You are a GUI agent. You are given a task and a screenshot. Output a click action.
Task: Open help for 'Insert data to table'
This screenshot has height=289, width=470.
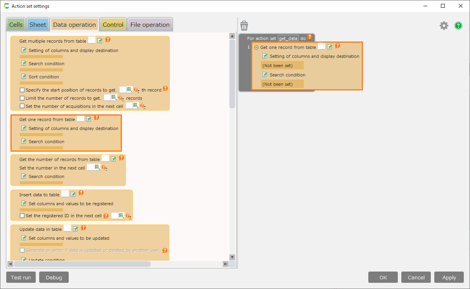tap(81, 193)
